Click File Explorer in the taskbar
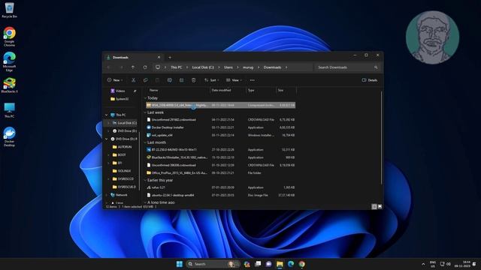481x270 pixels. tap(280, 264)
